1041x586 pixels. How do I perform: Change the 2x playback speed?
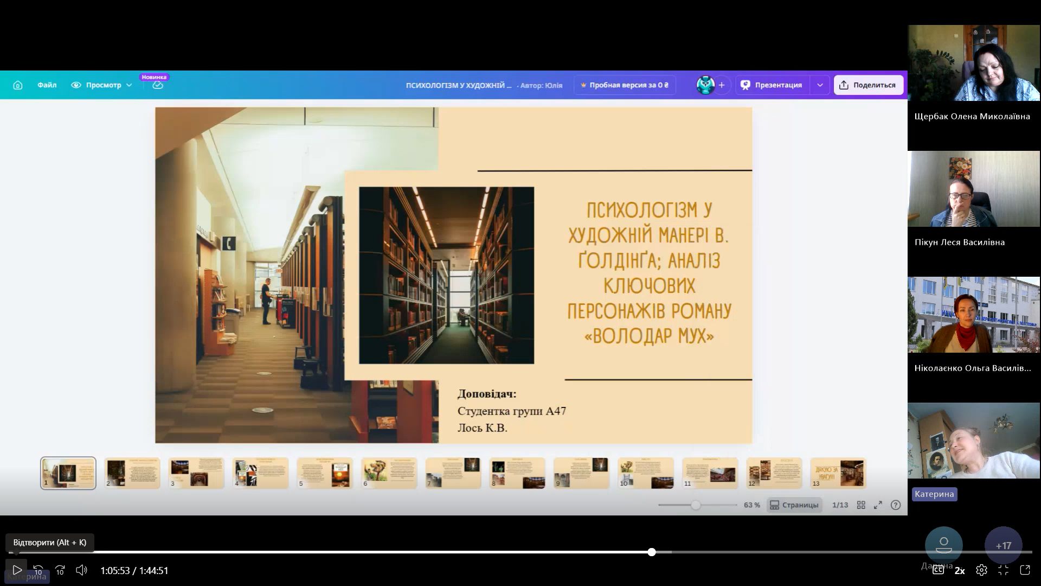[x=960, y=570]
